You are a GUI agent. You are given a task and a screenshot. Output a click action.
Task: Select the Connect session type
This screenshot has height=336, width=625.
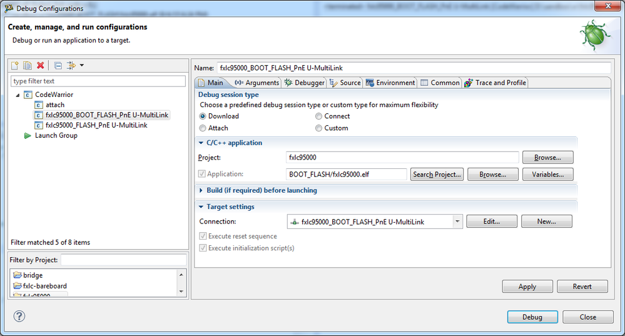pyautogui.click(x=318, y=116)
